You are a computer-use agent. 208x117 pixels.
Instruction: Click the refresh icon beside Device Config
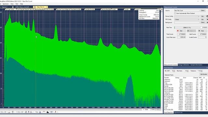(207, 16)
